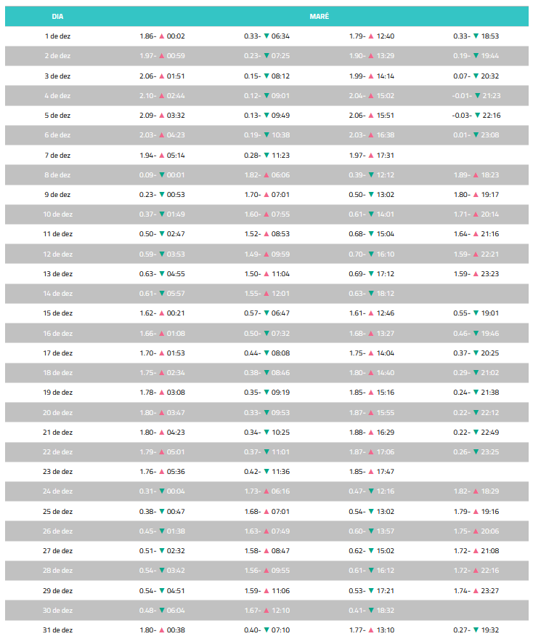Viewport: 533px width, 639px height.
Task: Select the "25 de dez" date cell
Action: click(57, 512)
